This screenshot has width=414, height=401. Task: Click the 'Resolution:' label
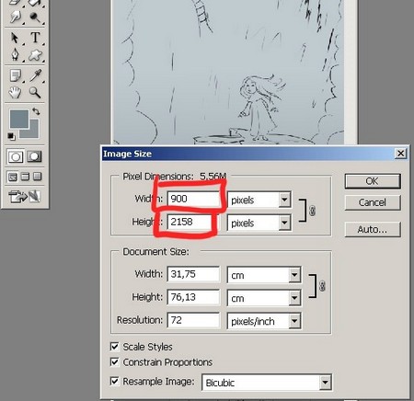click(x=140, y=320)
